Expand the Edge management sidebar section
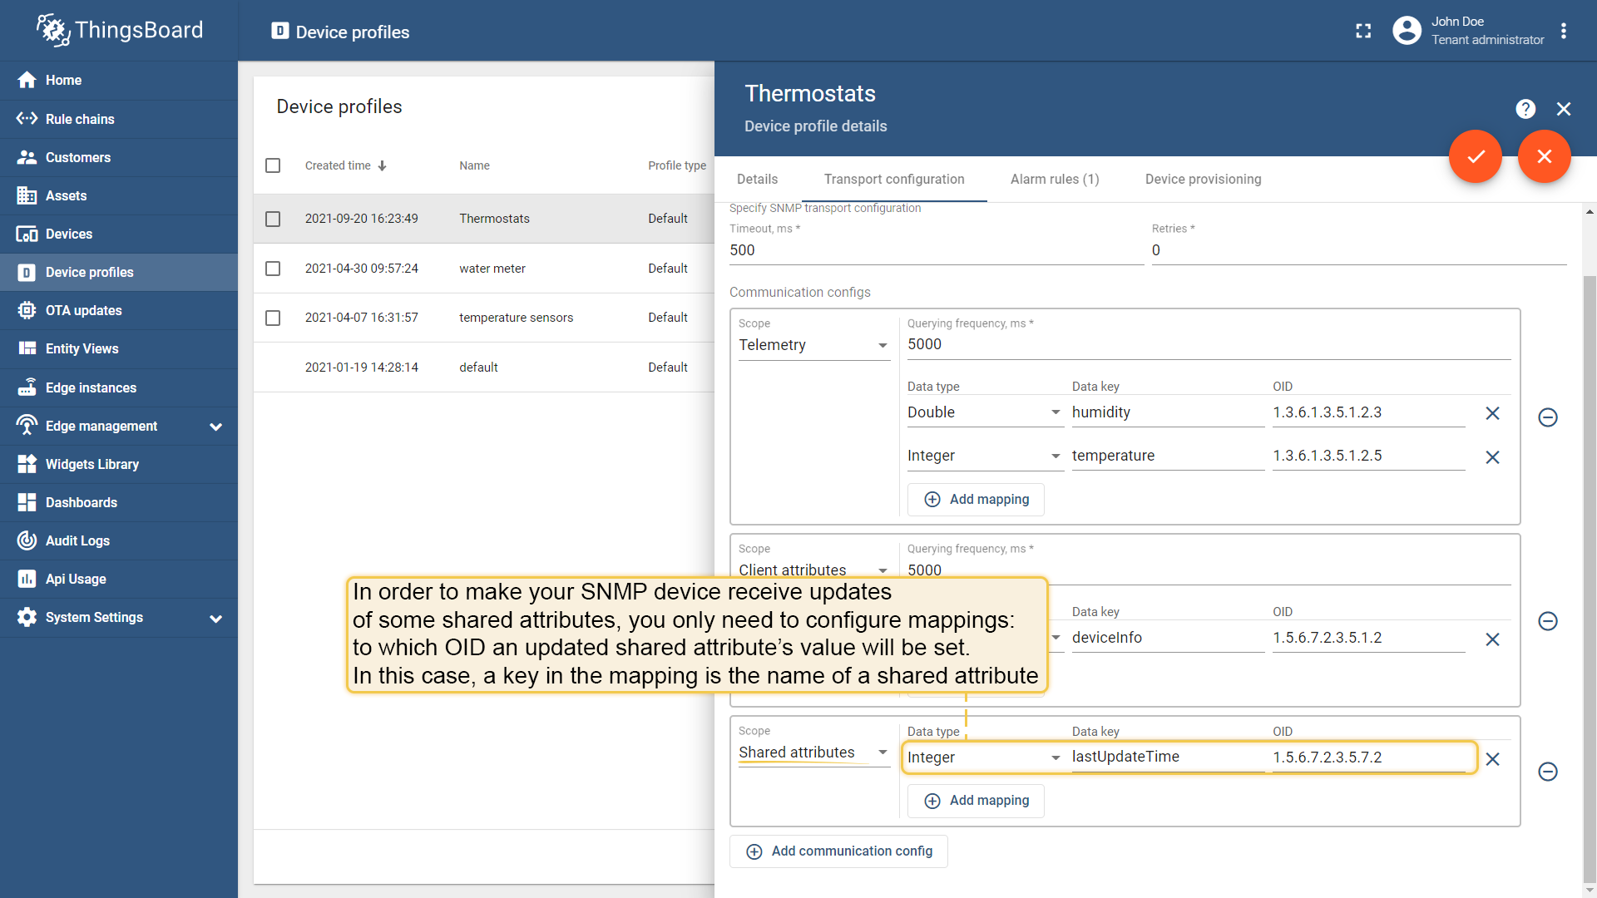Screen dimensions: 1597x898 click(x=215, y=427)
